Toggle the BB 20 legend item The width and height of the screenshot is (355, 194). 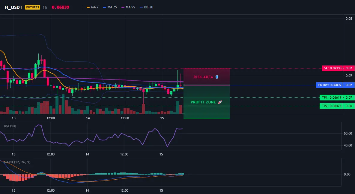tap(147, 7)
